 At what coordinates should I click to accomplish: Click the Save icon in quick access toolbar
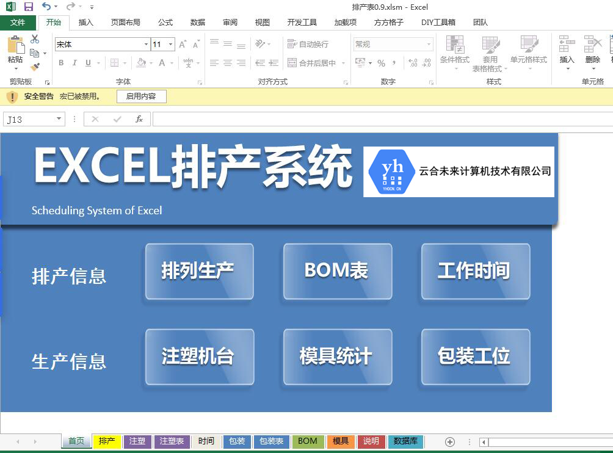[29, 7]
